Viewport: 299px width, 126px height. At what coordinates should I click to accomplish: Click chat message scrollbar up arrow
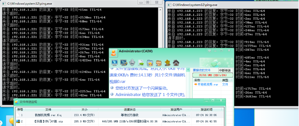pos(188,70)
